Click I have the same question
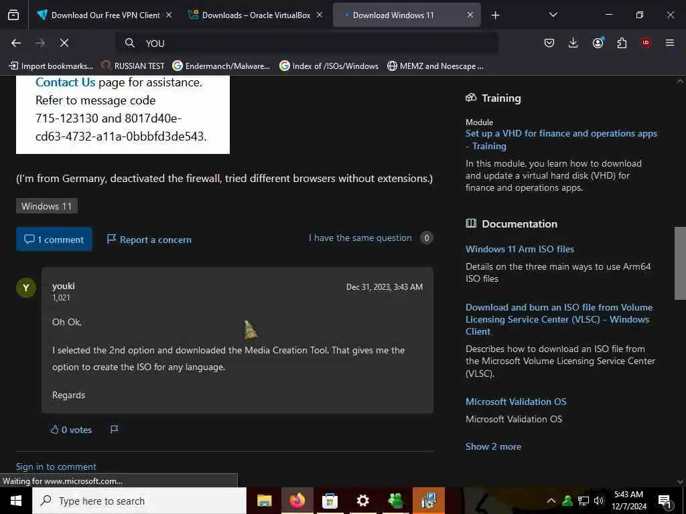686x514 pixels. point(360,238)
